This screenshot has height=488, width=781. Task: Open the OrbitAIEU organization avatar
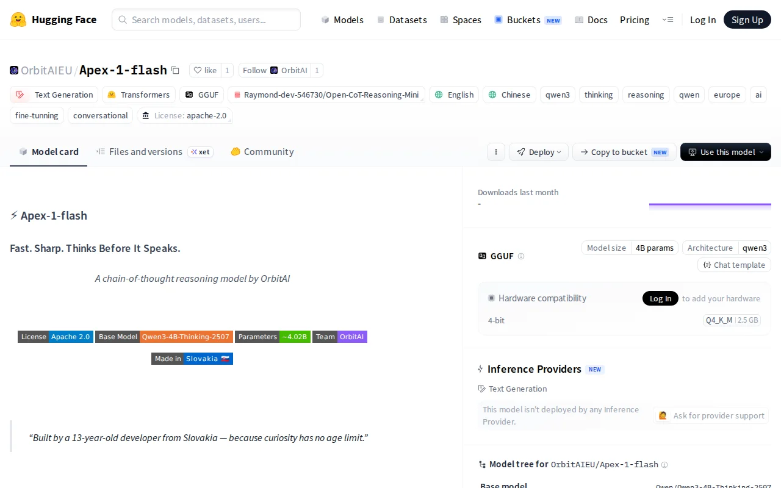coord(14,70)
